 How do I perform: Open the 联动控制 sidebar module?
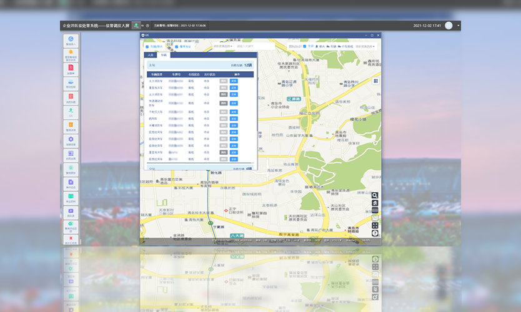click(x=71, y=84)
